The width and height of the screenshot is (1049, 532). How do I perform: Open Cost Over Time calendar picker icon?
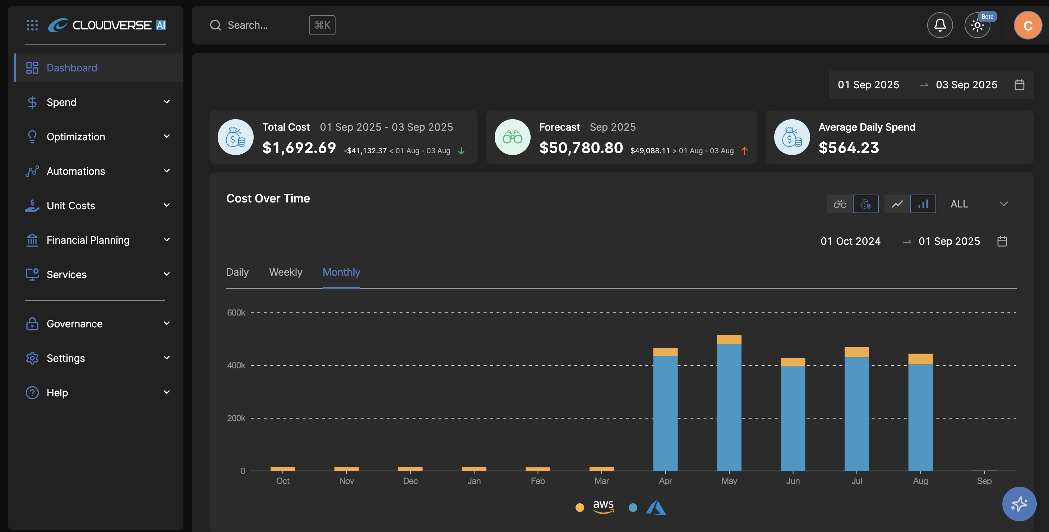1002,241
